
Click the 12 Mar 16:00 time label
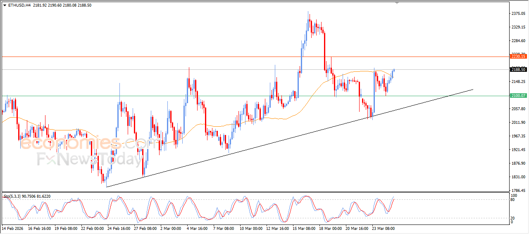coord(278,228)
